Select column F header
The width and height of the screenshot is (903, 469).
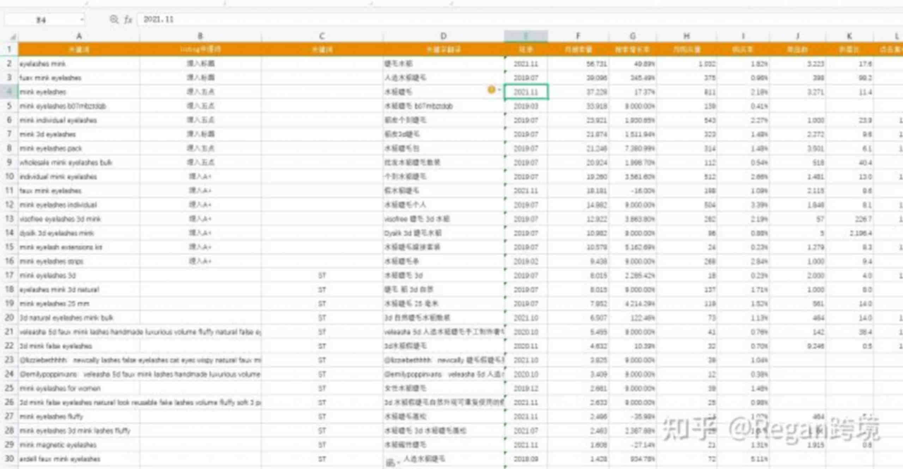coord(578,36)
